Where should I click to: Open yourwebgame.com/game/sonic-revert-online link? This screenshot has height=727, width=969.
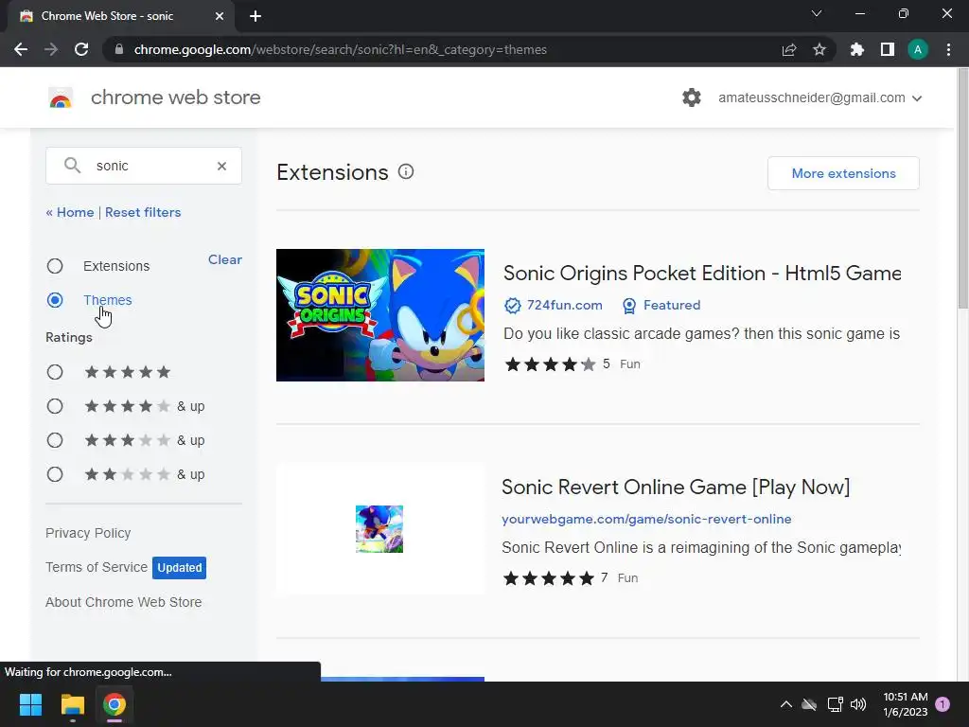point(646,520)
